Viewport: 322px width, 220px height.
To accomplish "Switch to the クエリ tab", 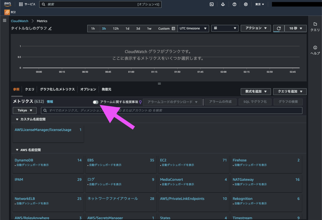I will click(x=30, y=89).
